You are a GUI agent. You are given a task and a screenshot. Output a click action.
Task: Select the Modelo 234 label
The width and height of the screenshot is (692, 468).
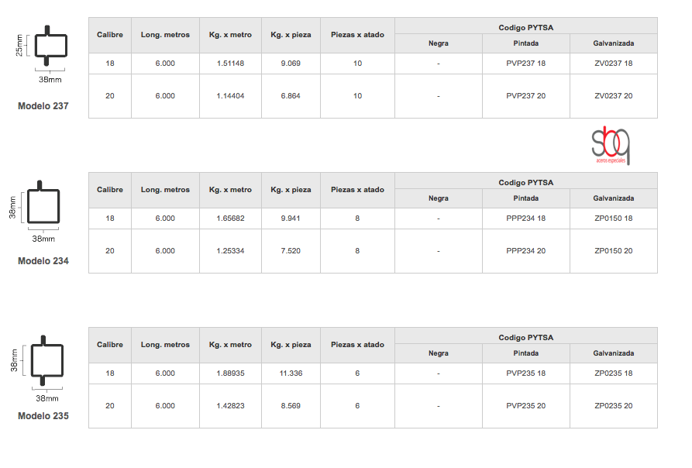43,261
